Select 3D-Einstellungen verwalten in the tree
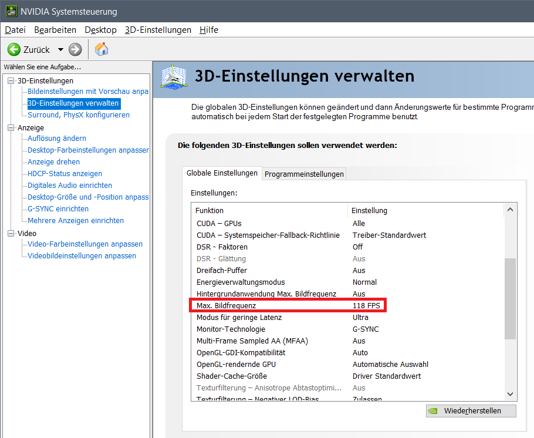This screenshot has width=534, height=438. pos(73,103)
